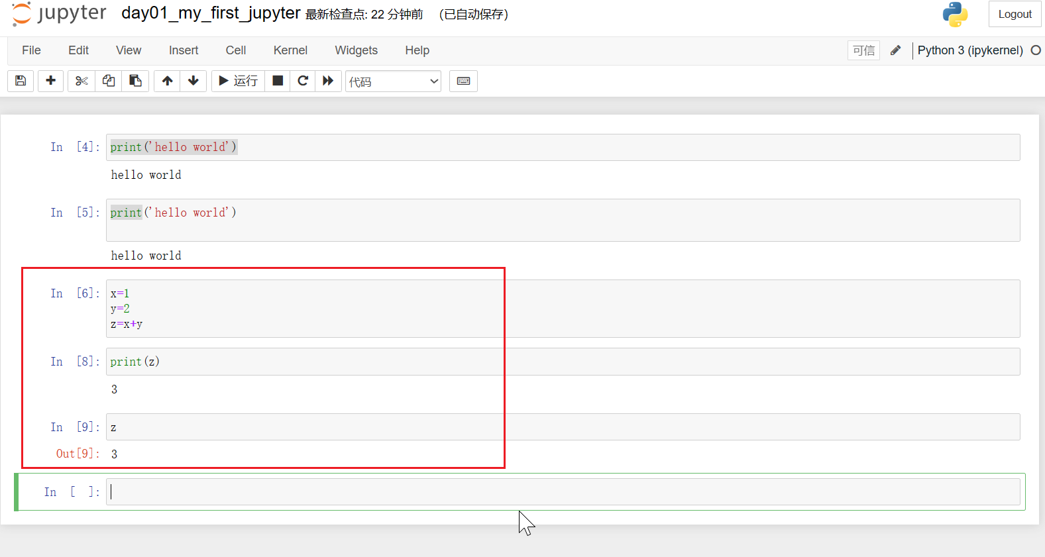Restart kernel and run all icon
This screenshot has width=1045, height=557.
(x=328, y=81)
